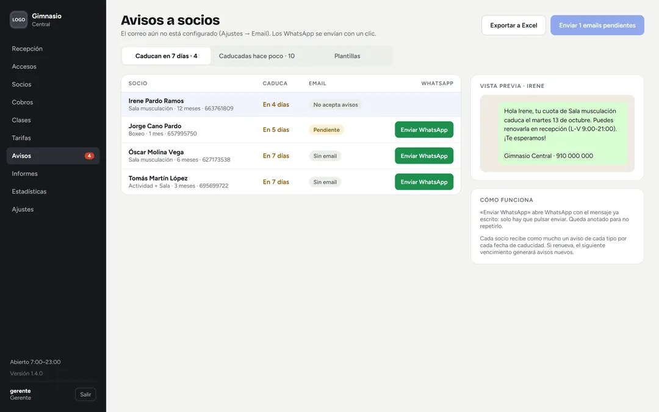Image resolution: width=659 pixels, height=412 pixels.
Task: Click the CÓMO FUNCIONA heading
Action: [x=506, y=200]
